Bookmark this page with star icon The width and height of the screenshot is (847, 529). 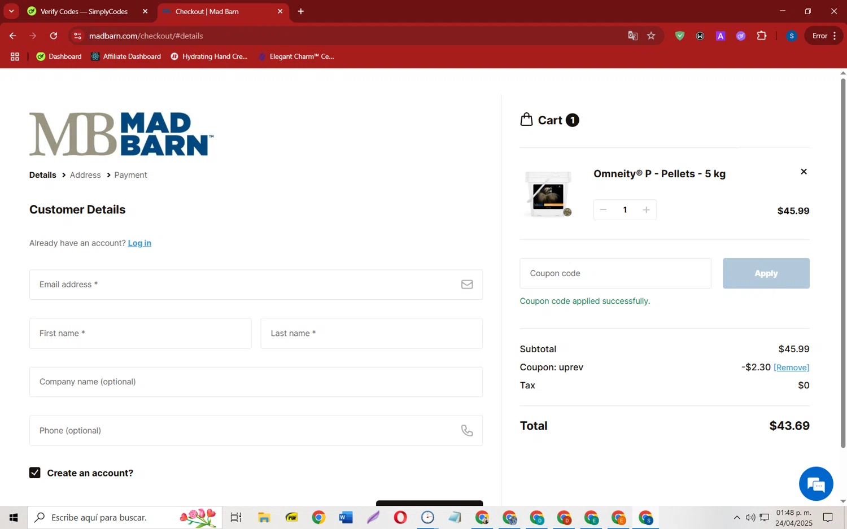point(651,36)
